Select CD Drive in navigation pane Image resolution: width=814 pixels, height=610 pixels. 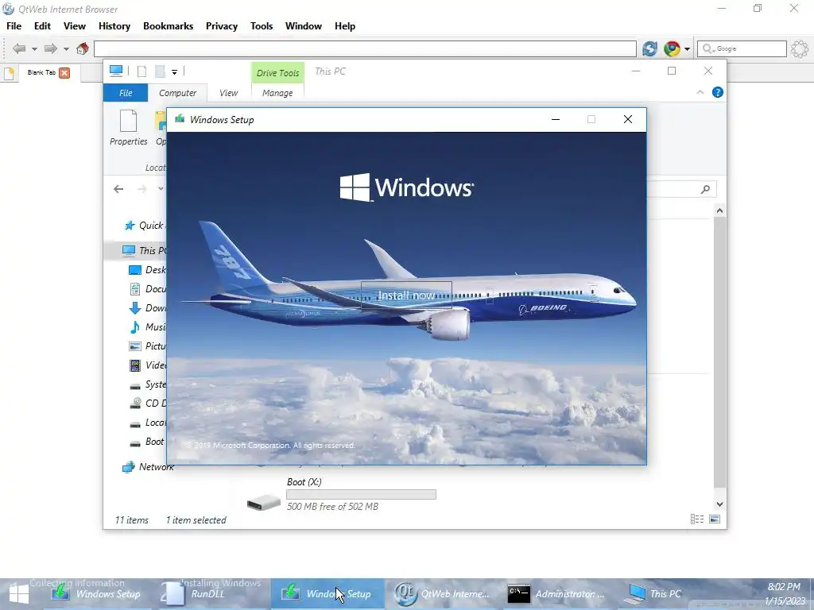[147, 403]
